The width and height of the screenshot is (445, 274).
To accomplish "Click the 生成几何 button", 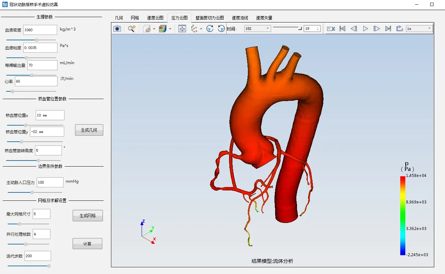I will click(x=89, y=130).
